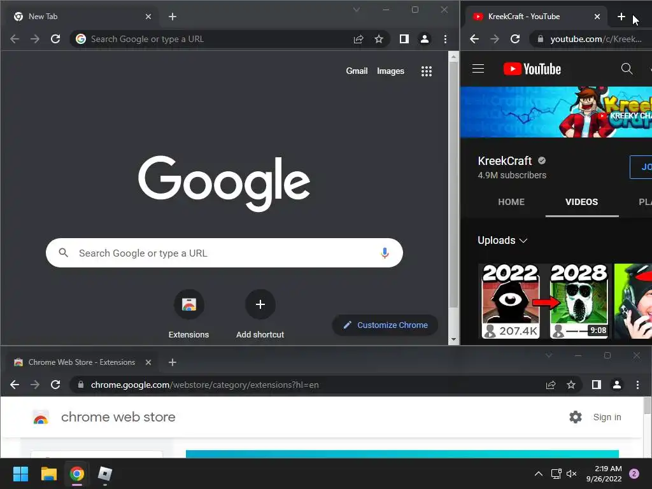652x489 pixels.
Task: Click Sign in on Chrome Web Store
Action: coord(607,417)
